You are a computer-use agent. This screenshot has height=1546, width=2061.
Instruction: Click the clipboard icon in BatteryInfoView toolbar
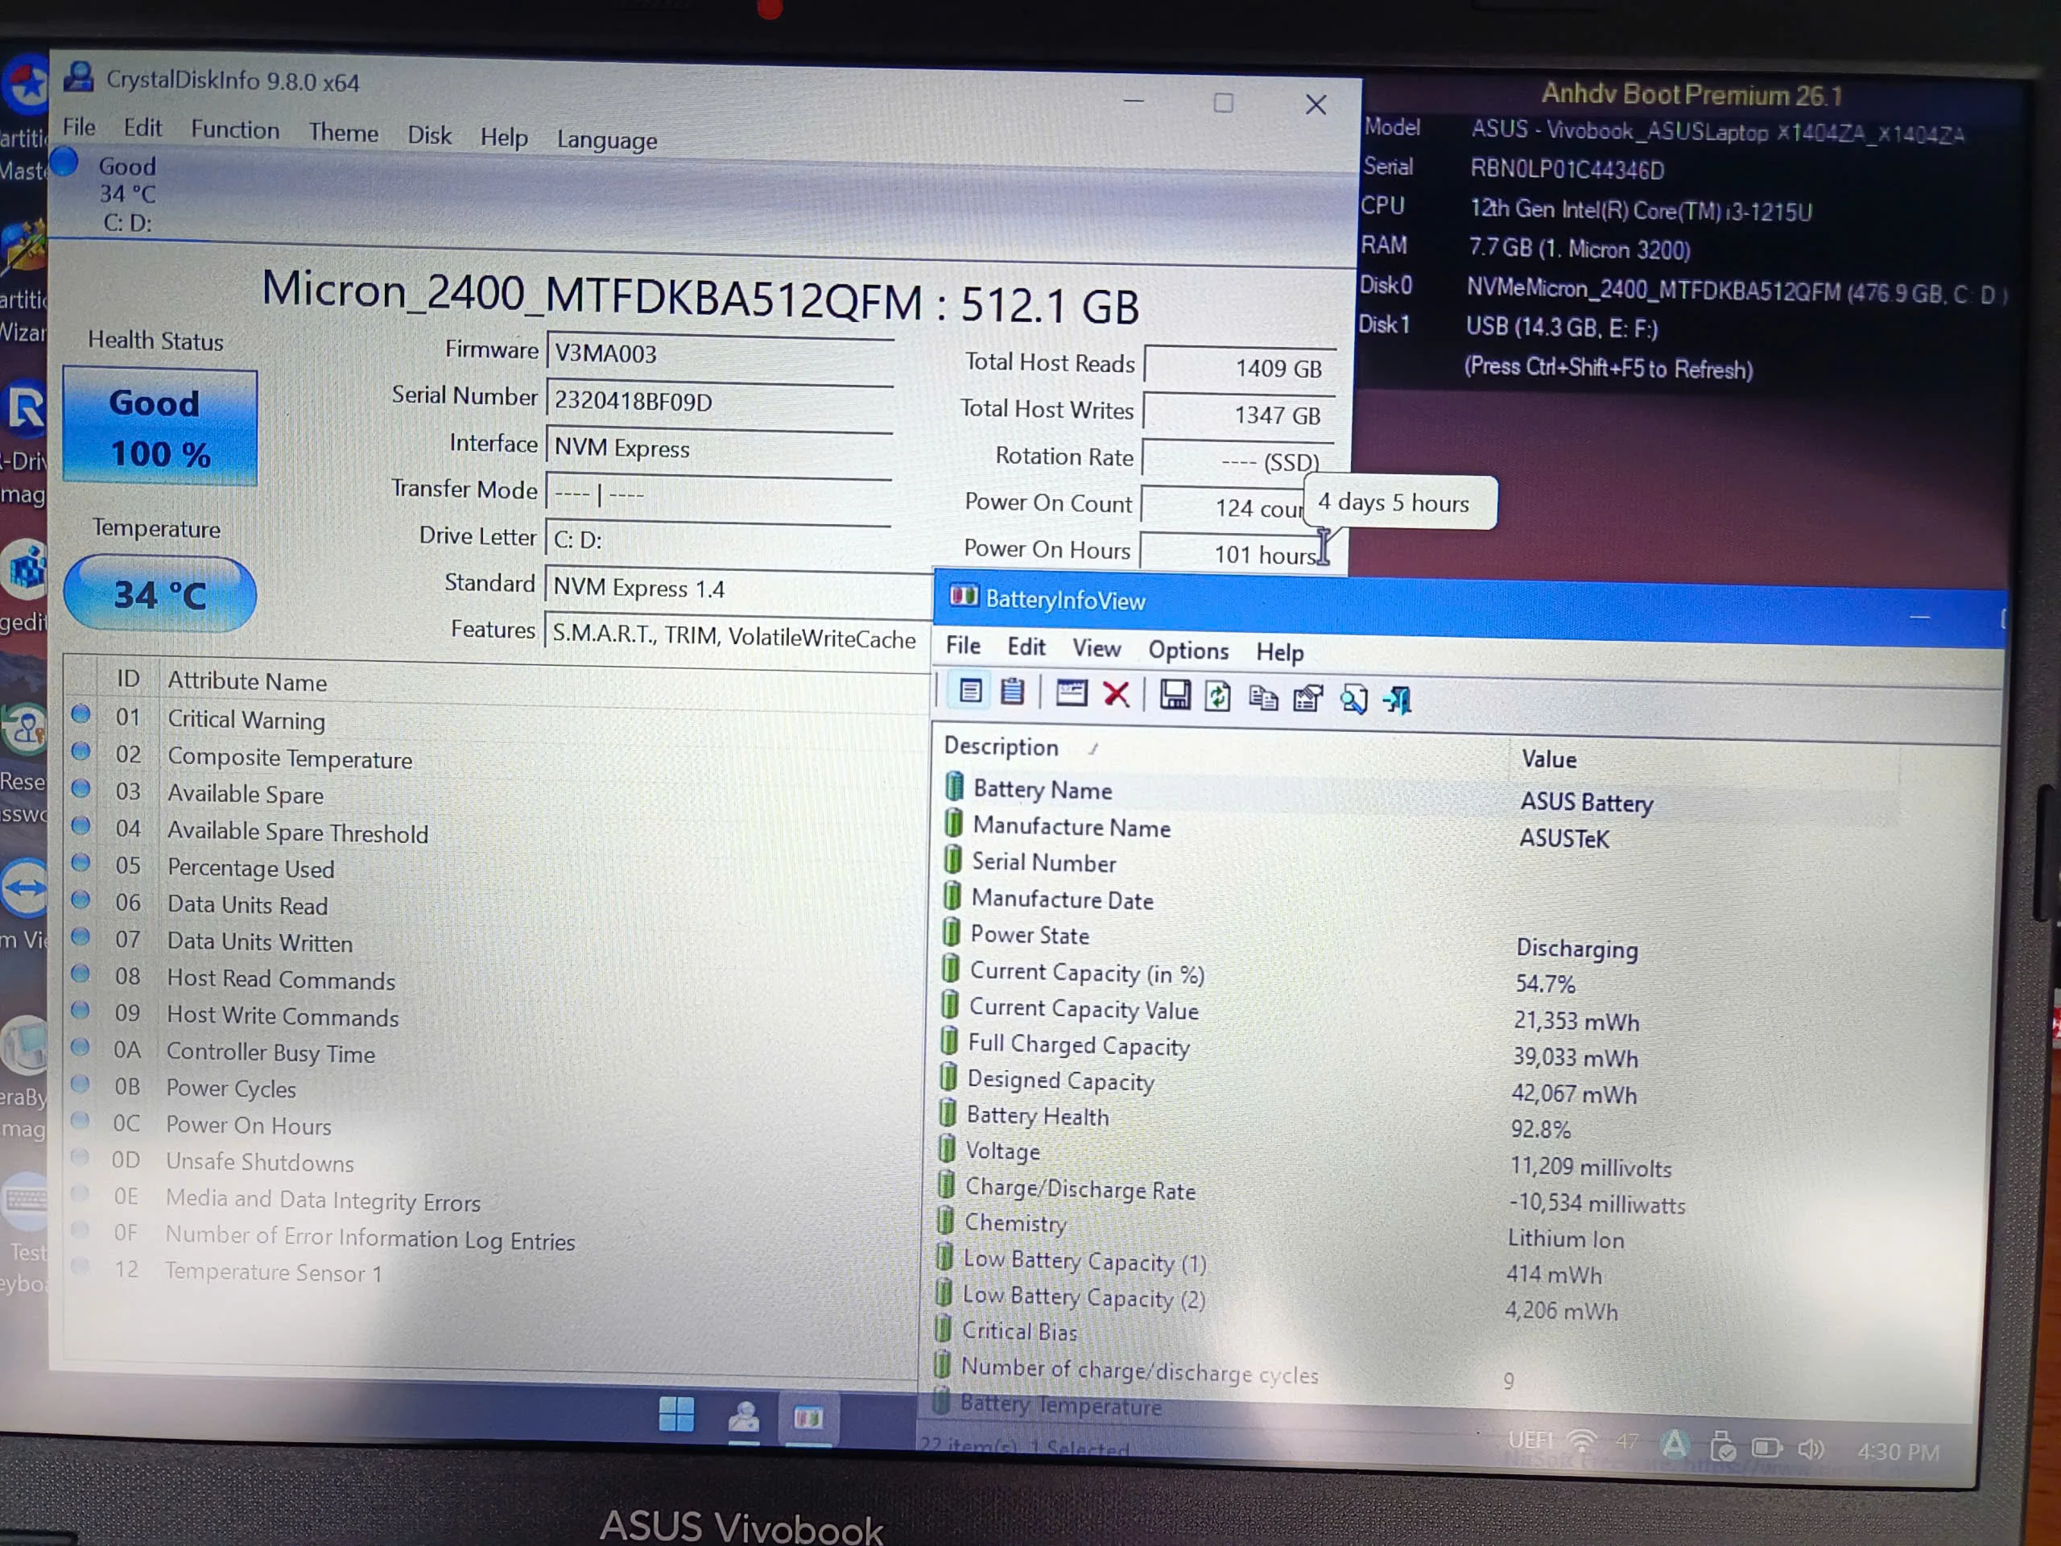1012,692
